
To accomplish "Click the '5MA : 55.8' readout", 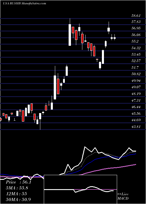I will pyautogui.click(x=17, y=188).
